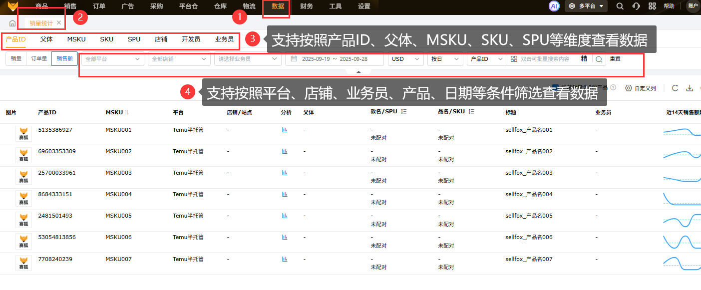Collapse the filter panel arrow

point(358,72)
